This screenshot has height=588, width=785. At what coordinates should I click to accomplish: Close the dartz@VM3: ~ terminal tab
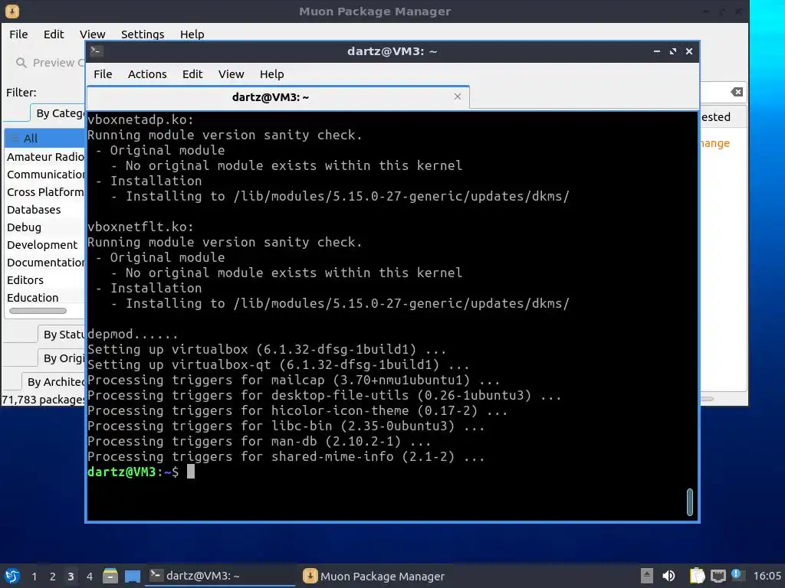[x=458, y=96]
